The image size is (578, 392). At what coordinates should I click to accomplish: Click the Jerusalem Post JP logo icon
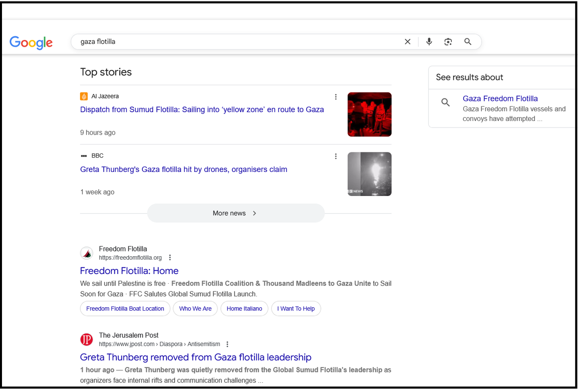tap(87, 340)
